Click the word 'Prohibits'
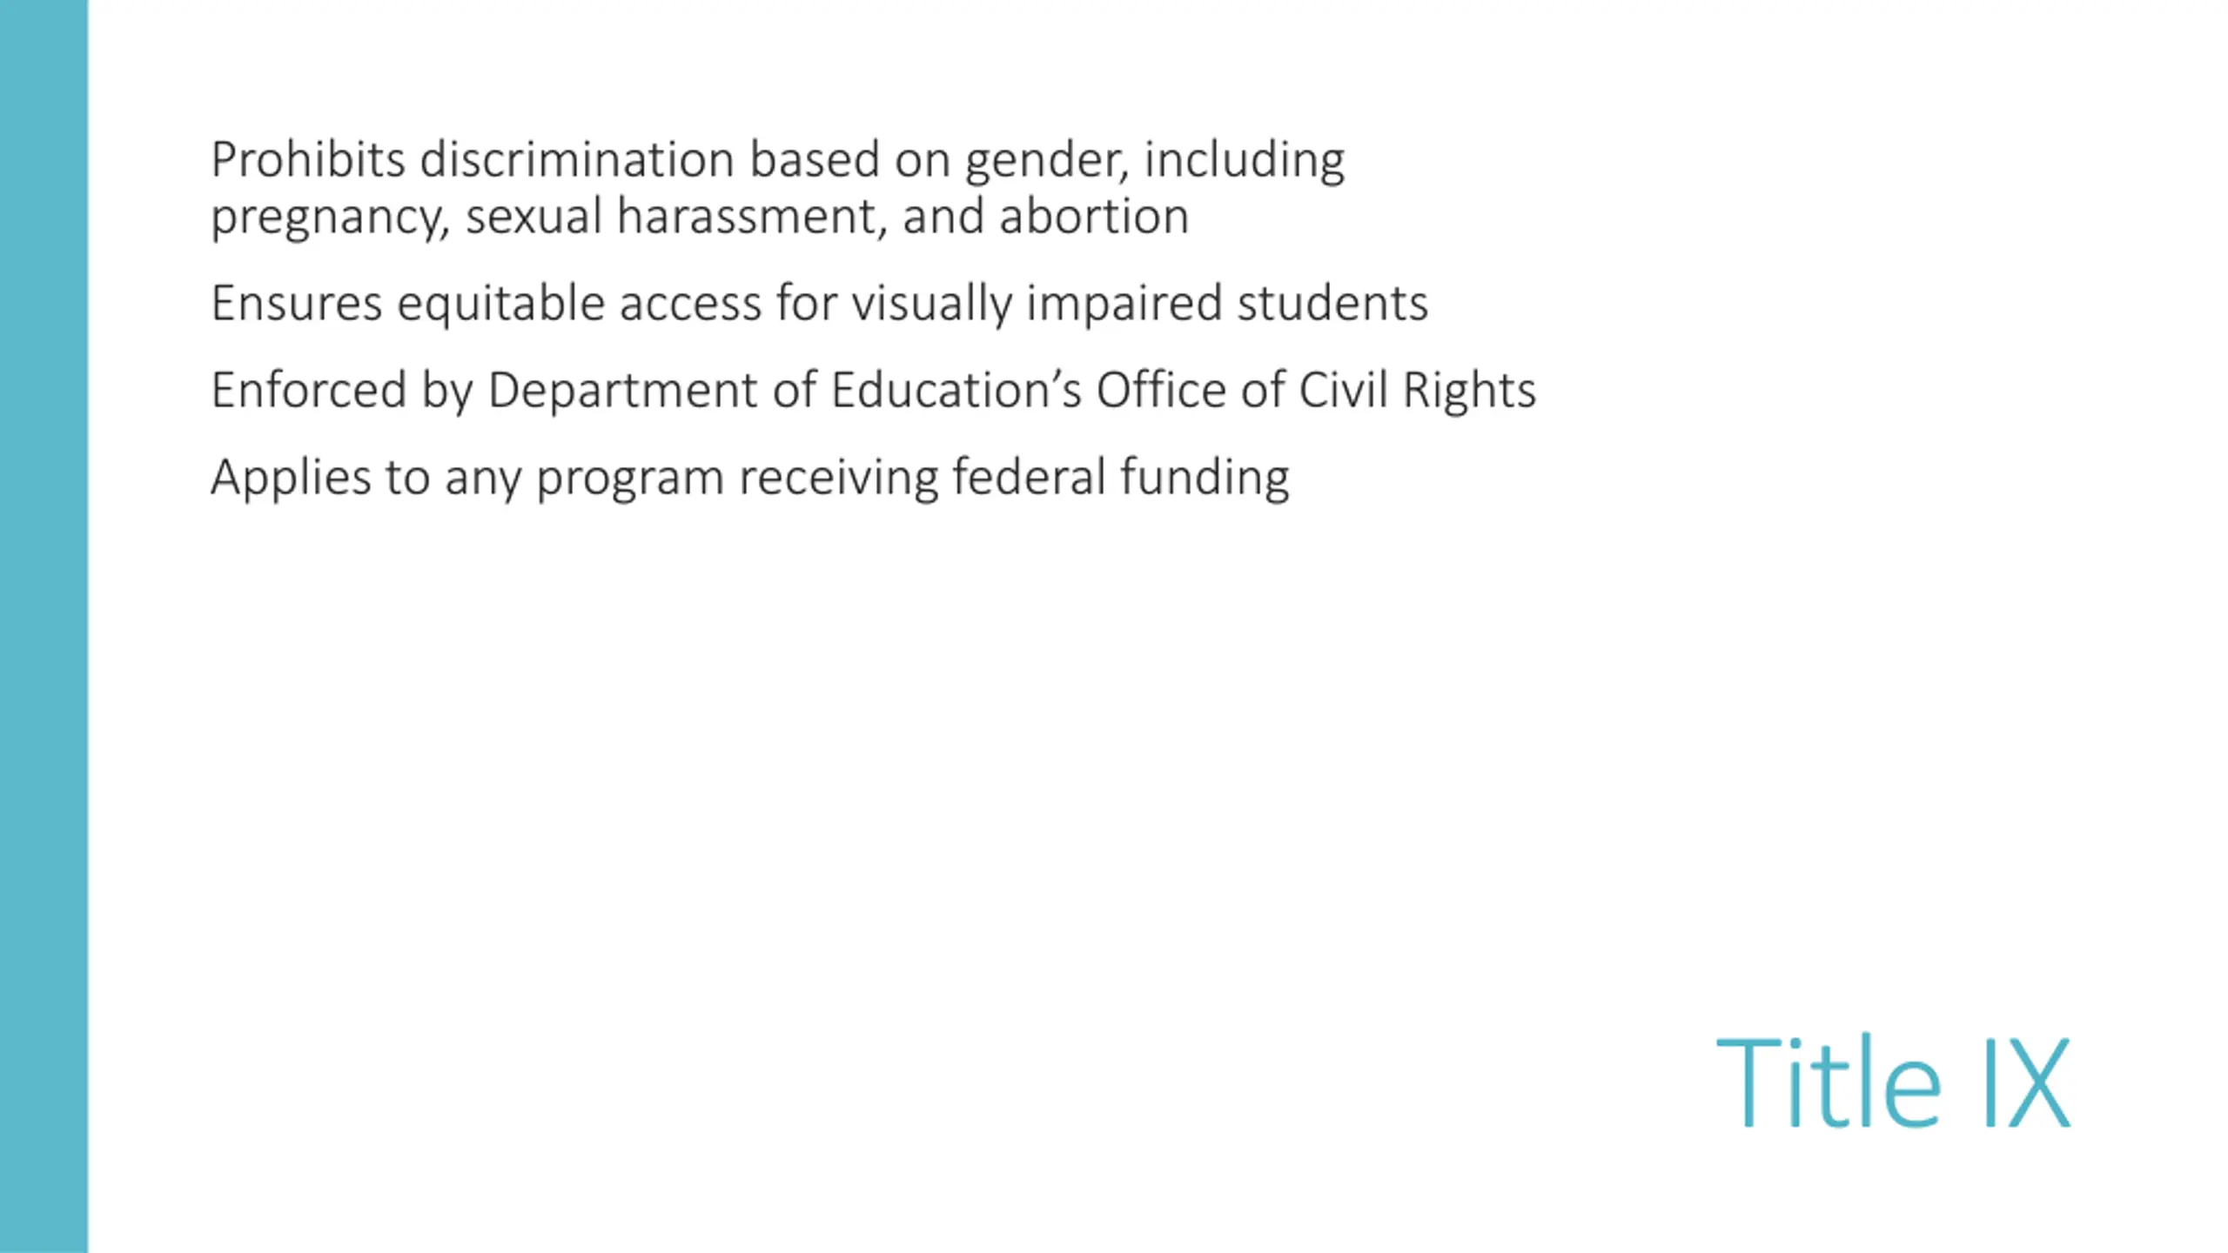Screen dimensions: 2228x1253 [308, 160]
